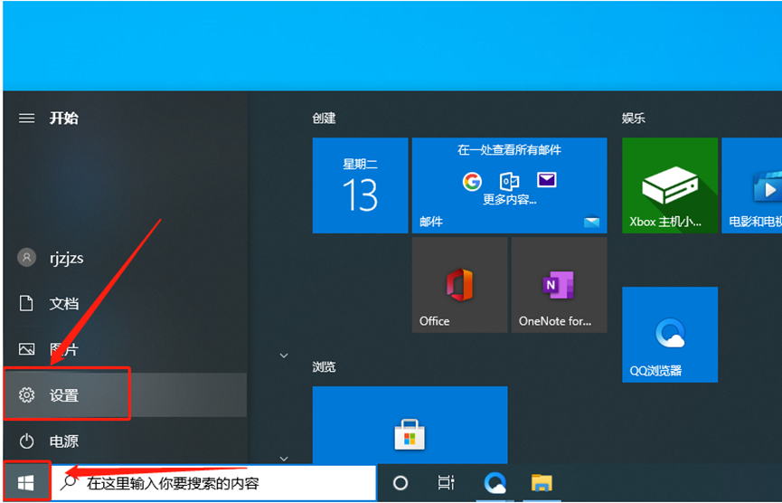Open Cortana from the taskbar
782x503 pixels.
pos(400,483)
